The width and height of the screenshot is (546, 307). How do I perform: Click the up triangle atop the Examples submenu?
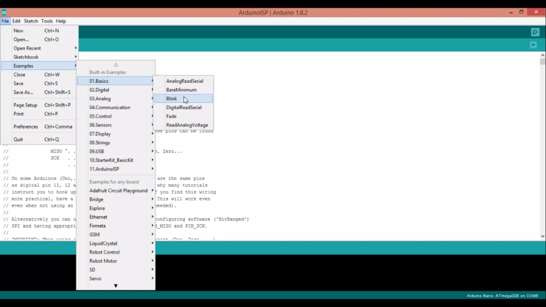116,64
